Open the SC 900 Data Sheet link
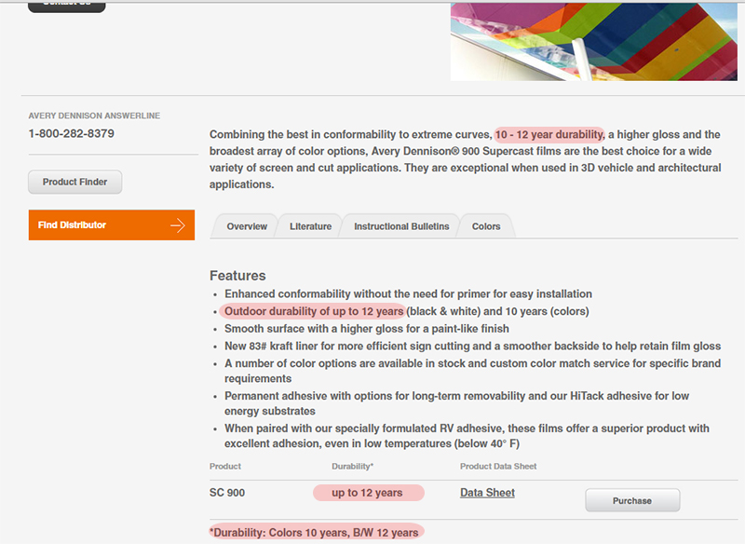 point(487,493)
